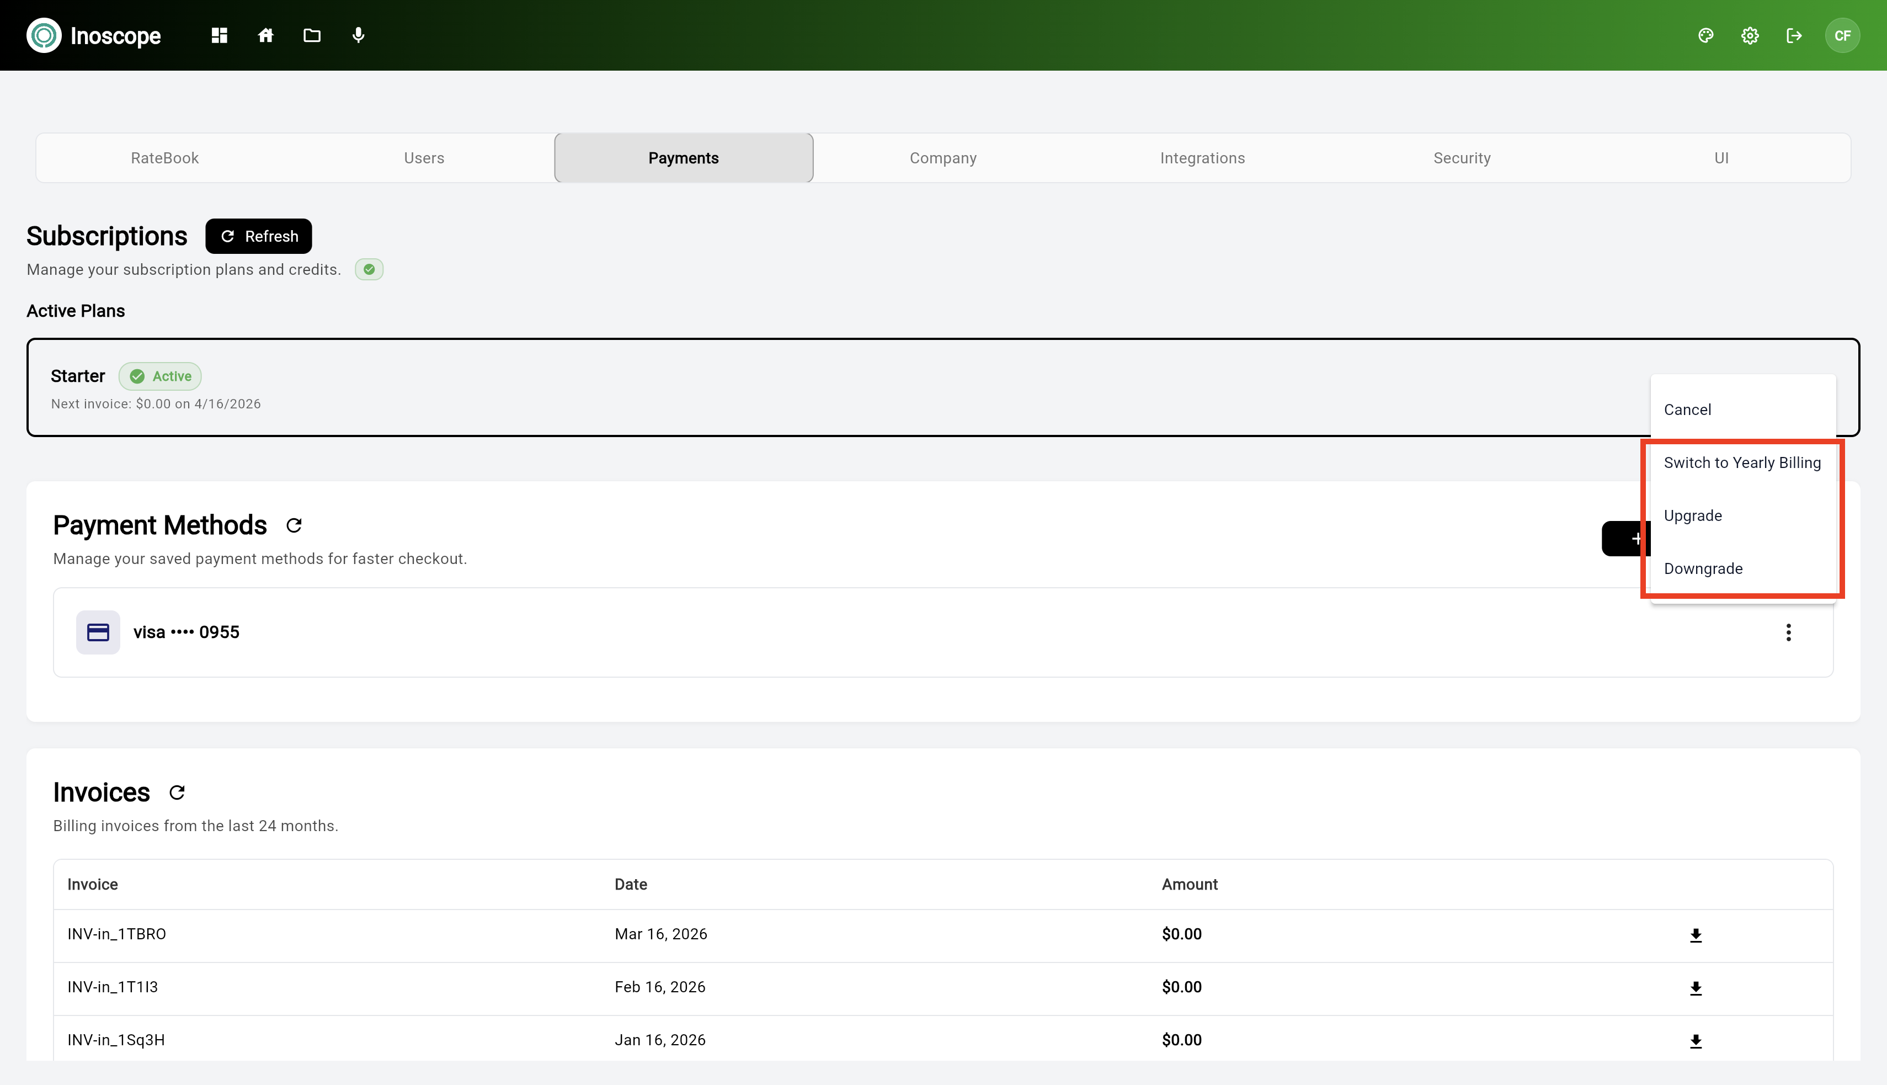
Task: Choose Downgrade from the plan menu
Action: [1703, 568]
